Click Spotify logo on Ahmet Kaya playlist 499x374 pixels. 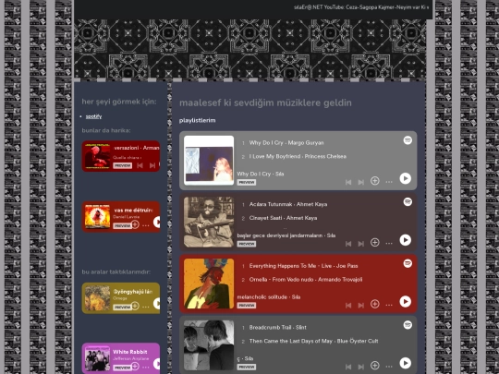pyautogui.click(x=408, y=201)
